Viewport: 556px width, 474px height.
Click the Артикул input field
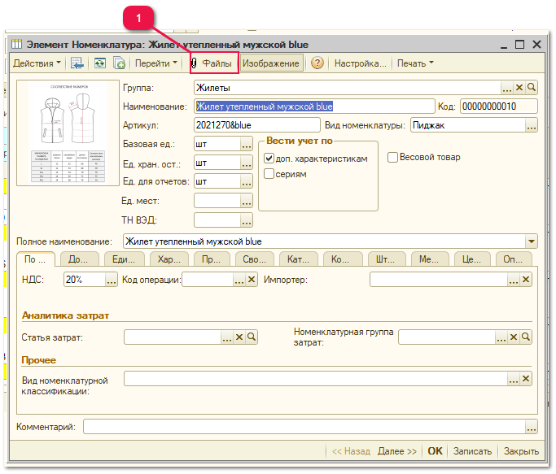257,125
